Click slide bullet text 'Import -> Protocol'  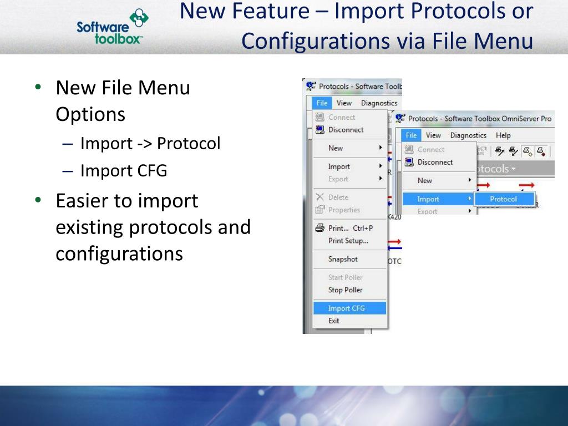150,144
